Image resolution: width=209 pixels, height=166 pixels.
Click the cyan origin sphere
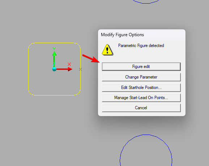point(54,69)
